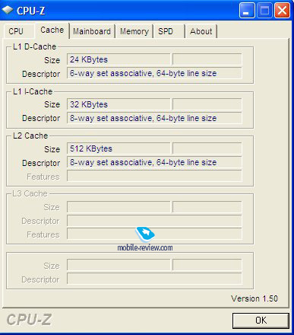
Task: Click the 6-way set associative descriptor field
Action: point(154,73)
